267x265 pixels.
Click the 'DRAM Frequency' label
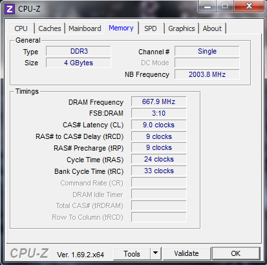pos(96,102)
